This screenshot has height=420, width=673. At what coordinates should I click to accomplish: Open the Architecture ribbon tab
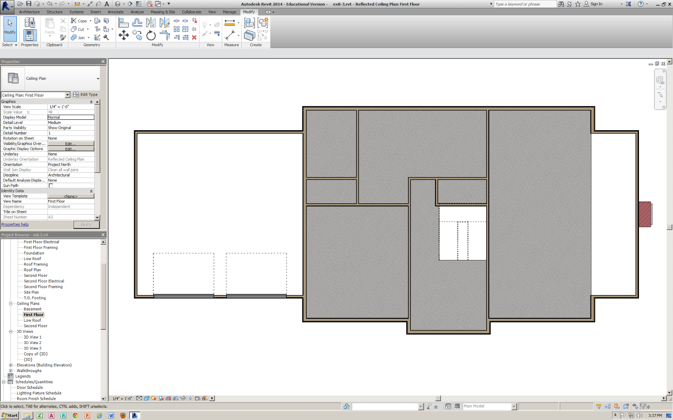pos(29,12)
